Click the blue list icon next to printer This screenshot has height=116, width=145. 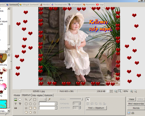tap(129, 113)
